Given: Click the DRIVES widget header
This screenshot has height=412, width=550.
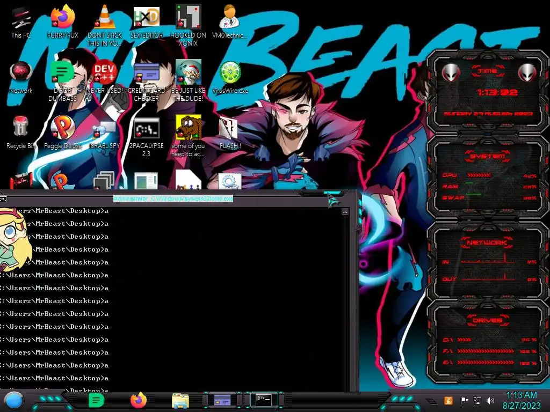Looking at the screenshot, I should pos(488,320).
